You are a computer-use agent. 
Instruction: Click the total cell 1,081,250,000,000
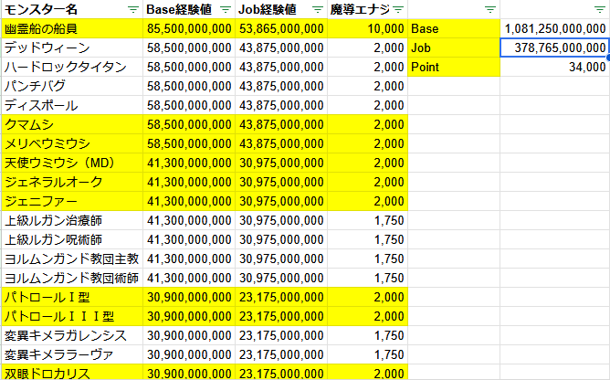point(554,28)
